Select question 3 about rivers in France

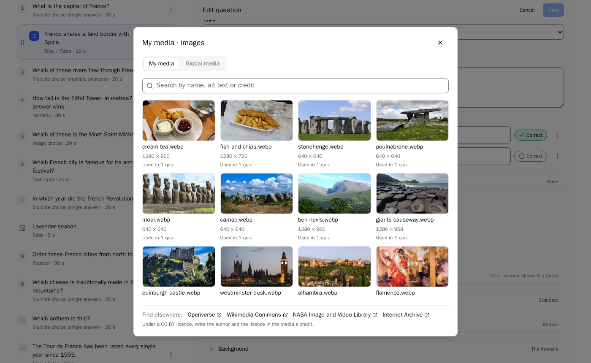tap(98, 74)
